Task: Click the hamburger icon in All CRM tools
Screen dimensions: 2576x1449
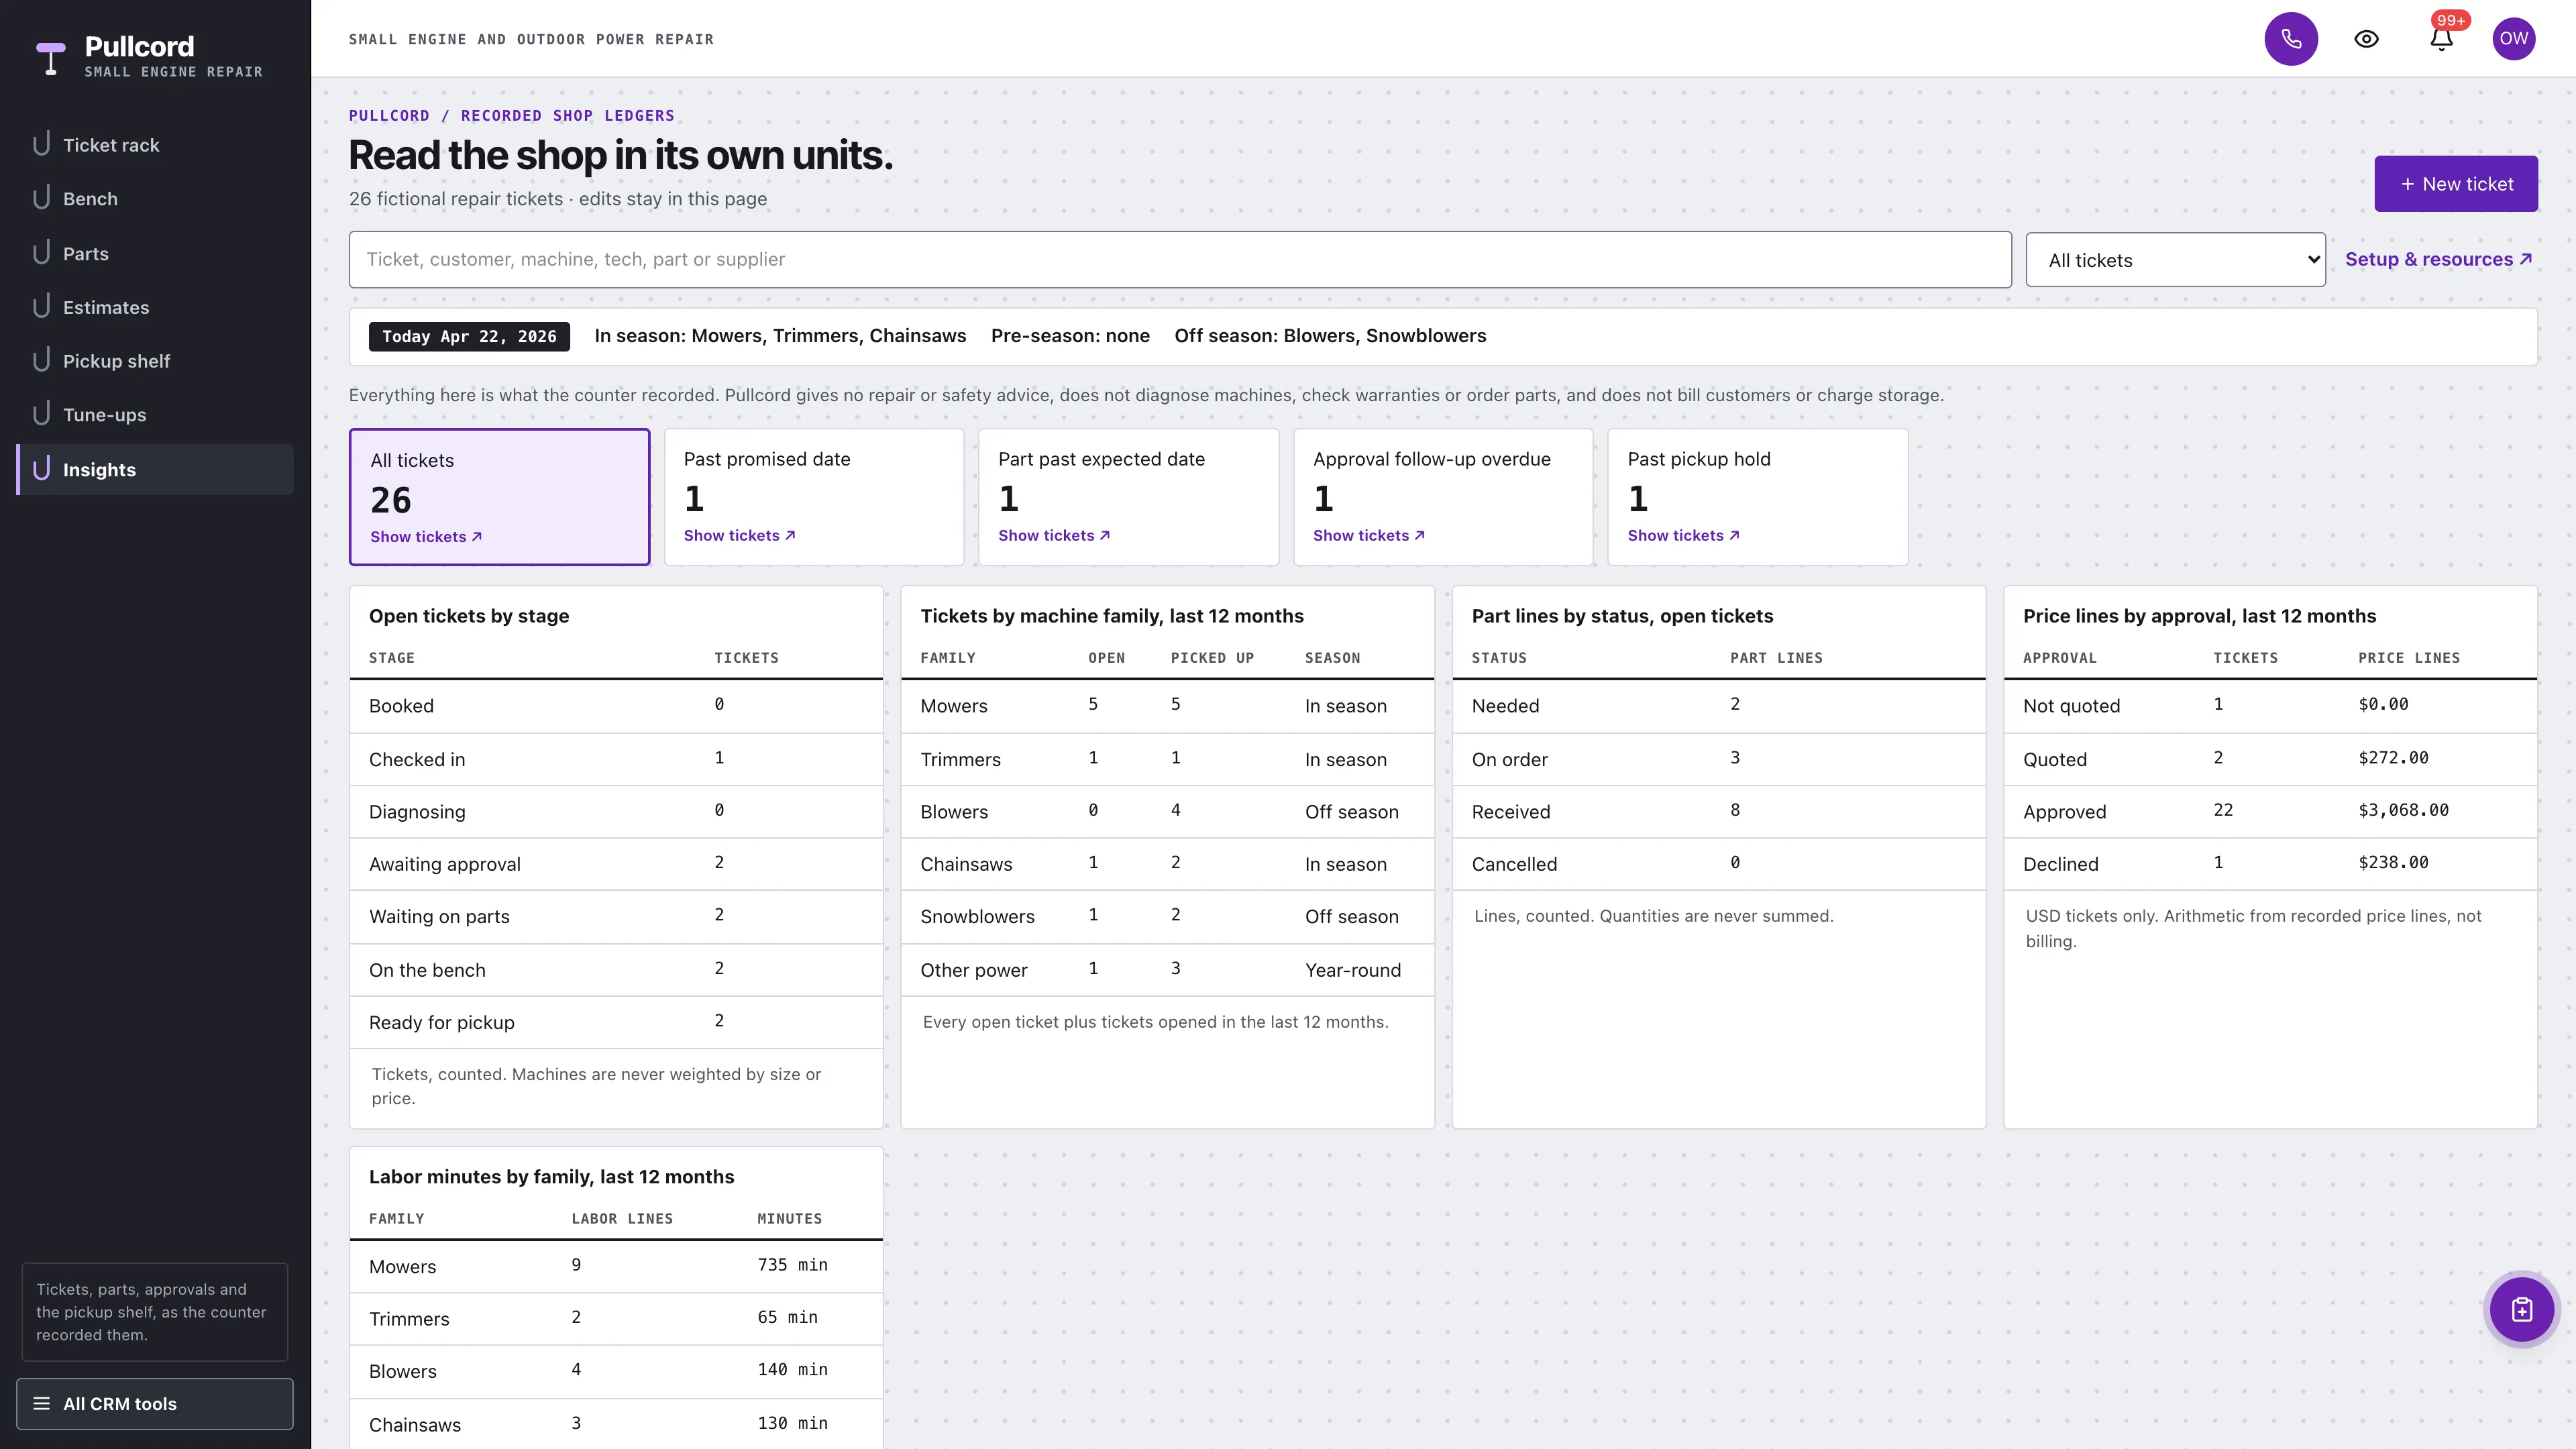Action: pos(41,1403)
